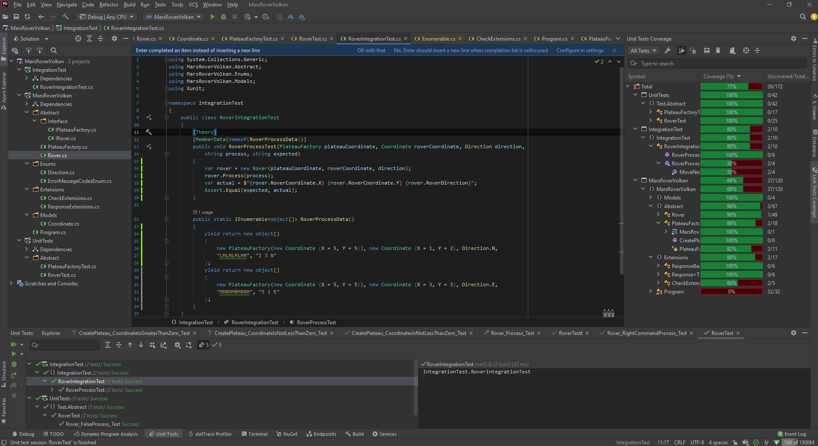This screenshot has width=818, height=446.
Task: Run all tests with double arrow icon
Action: coord(14,344)
